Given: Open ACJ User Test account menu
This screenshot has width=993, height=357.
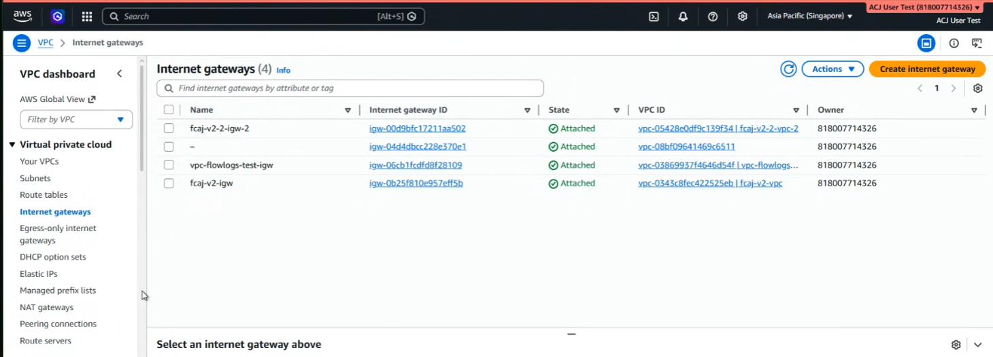Looking at the screenshot, I should pos(924,7).
